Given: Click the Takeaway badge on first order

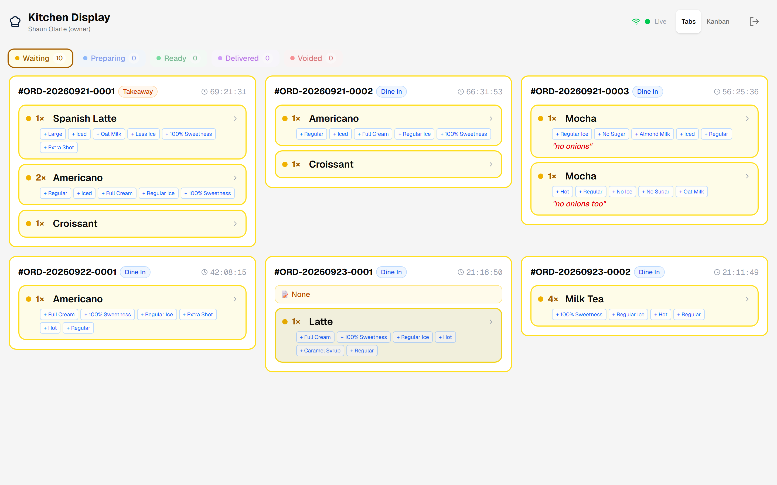Looking at the screenshot, I should 138,92.
